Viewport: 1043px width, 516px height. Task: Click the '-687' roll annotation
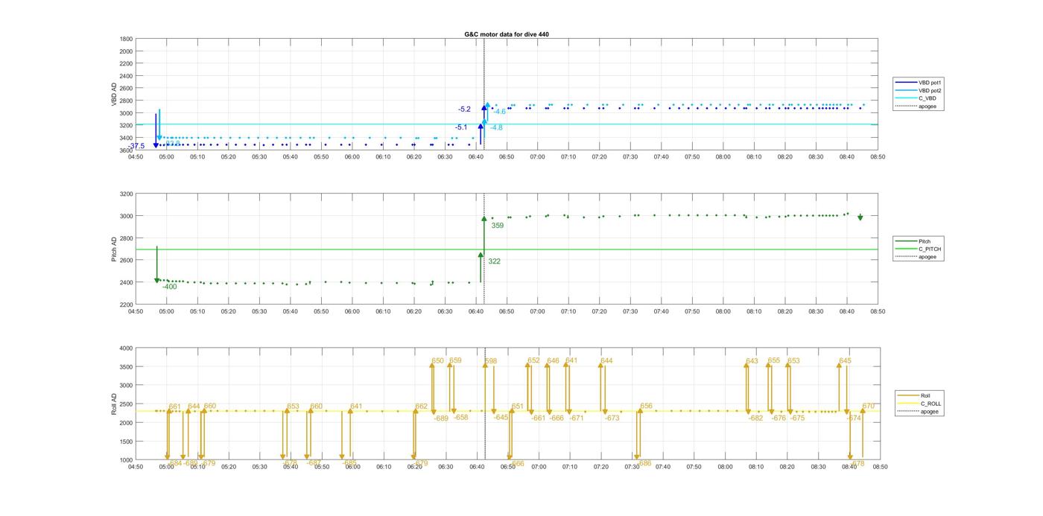[314, 463]
